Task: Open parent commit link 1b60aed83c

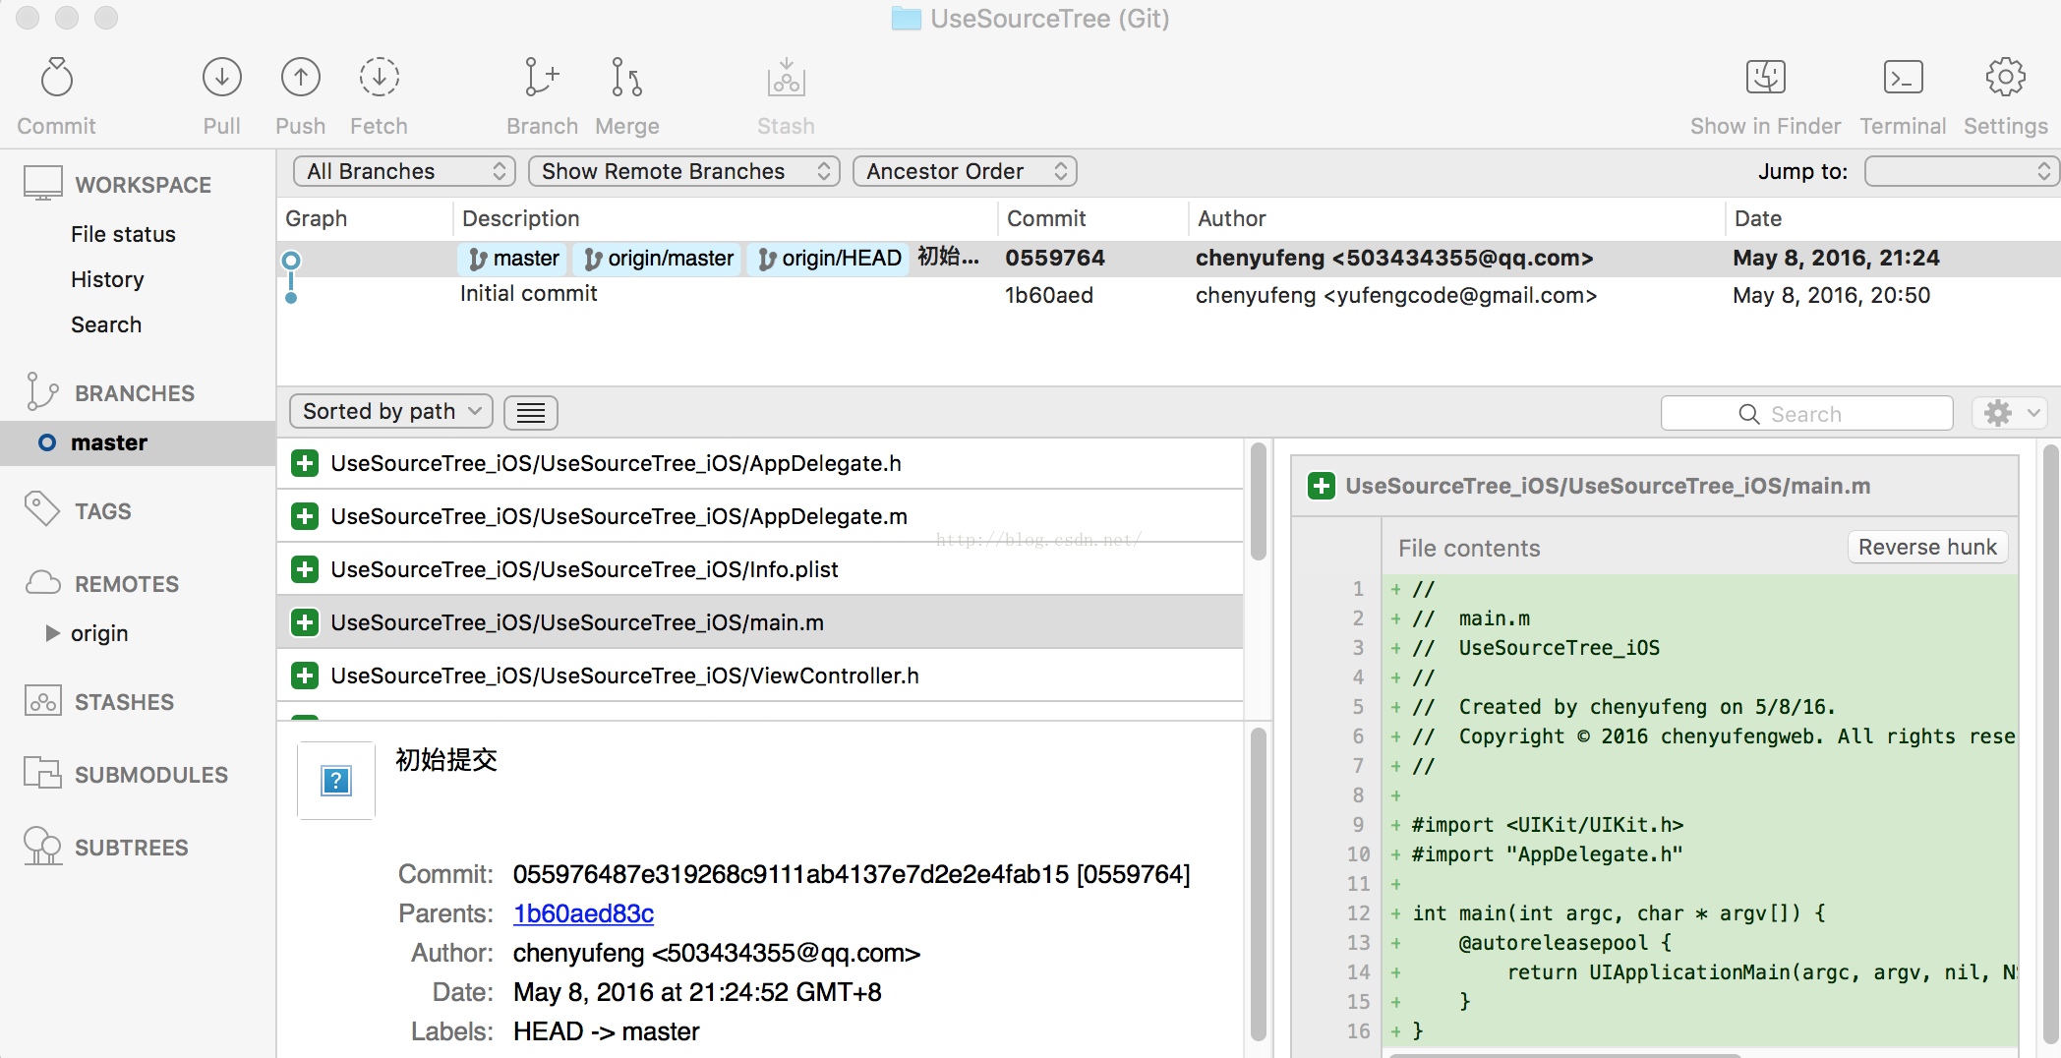Action: [x=583, y=913]
